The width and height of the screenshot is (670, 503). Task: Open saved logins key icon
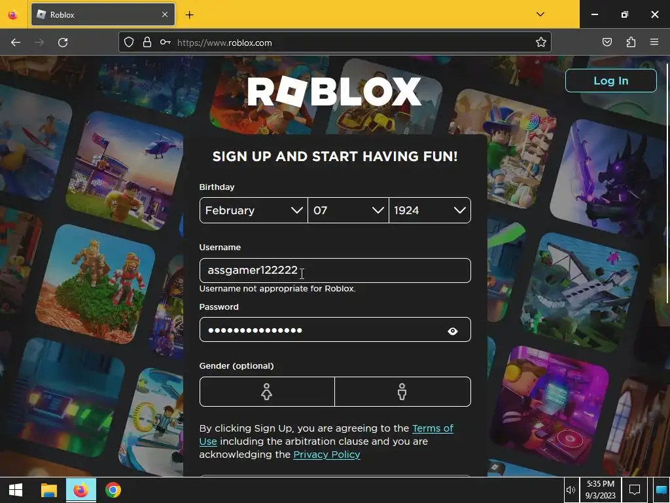click(166, 42)
